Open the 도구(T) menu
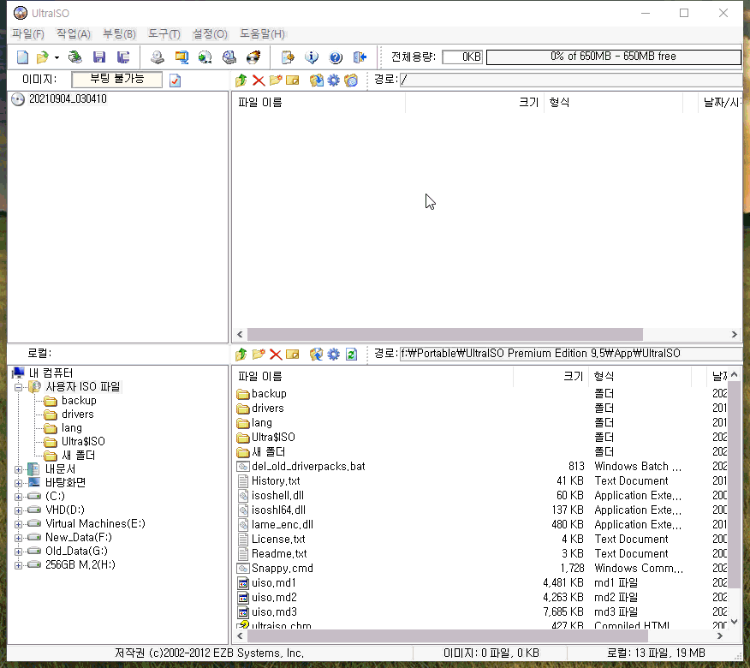750x668 pixels. click(164, 34)
